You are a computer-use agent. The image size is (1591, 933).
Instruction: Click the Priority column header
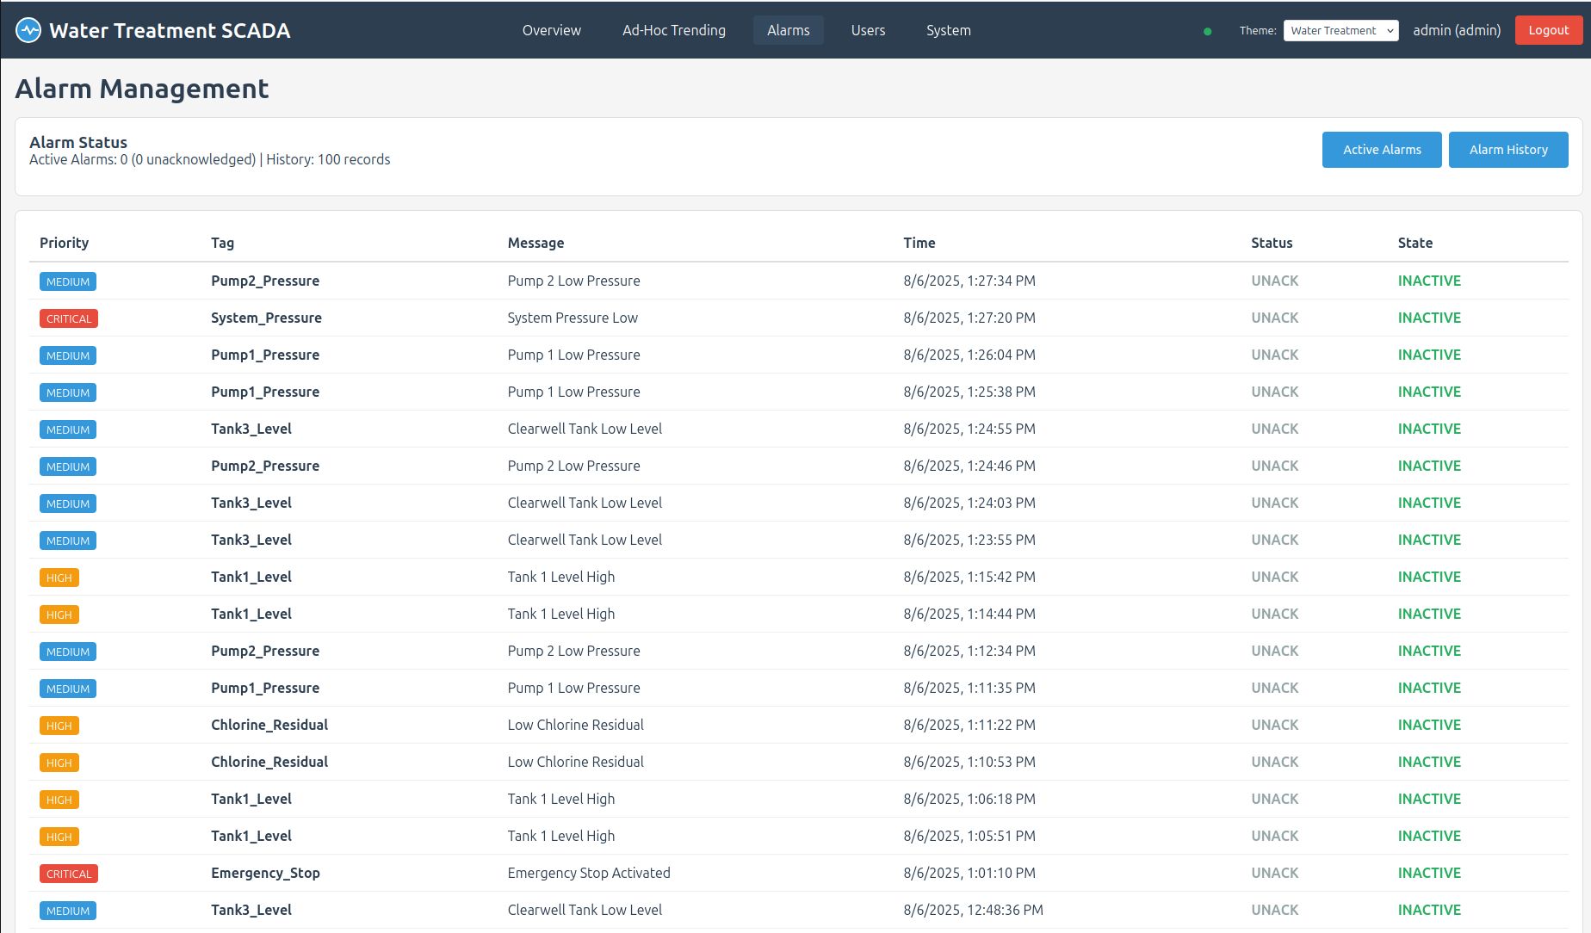(64, 243)
